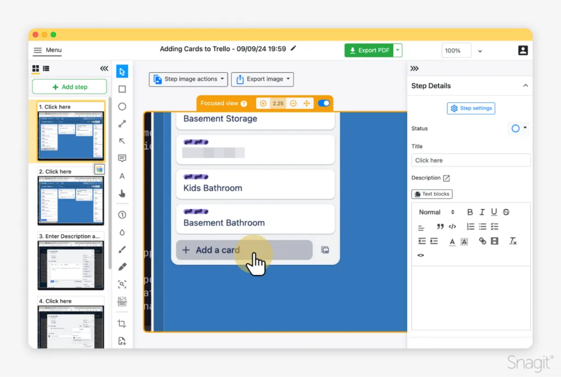561x377 pixels.
Task: Open the zoom level chevron dropdown
Action: (x=480, y=51)
